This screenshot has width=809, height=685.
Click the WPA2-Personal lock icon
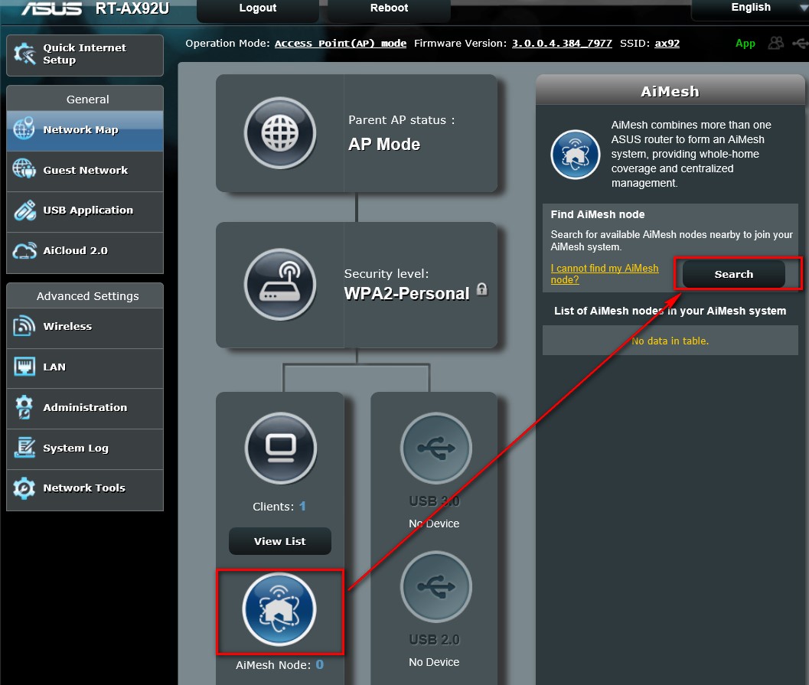(x=482, y=289)
